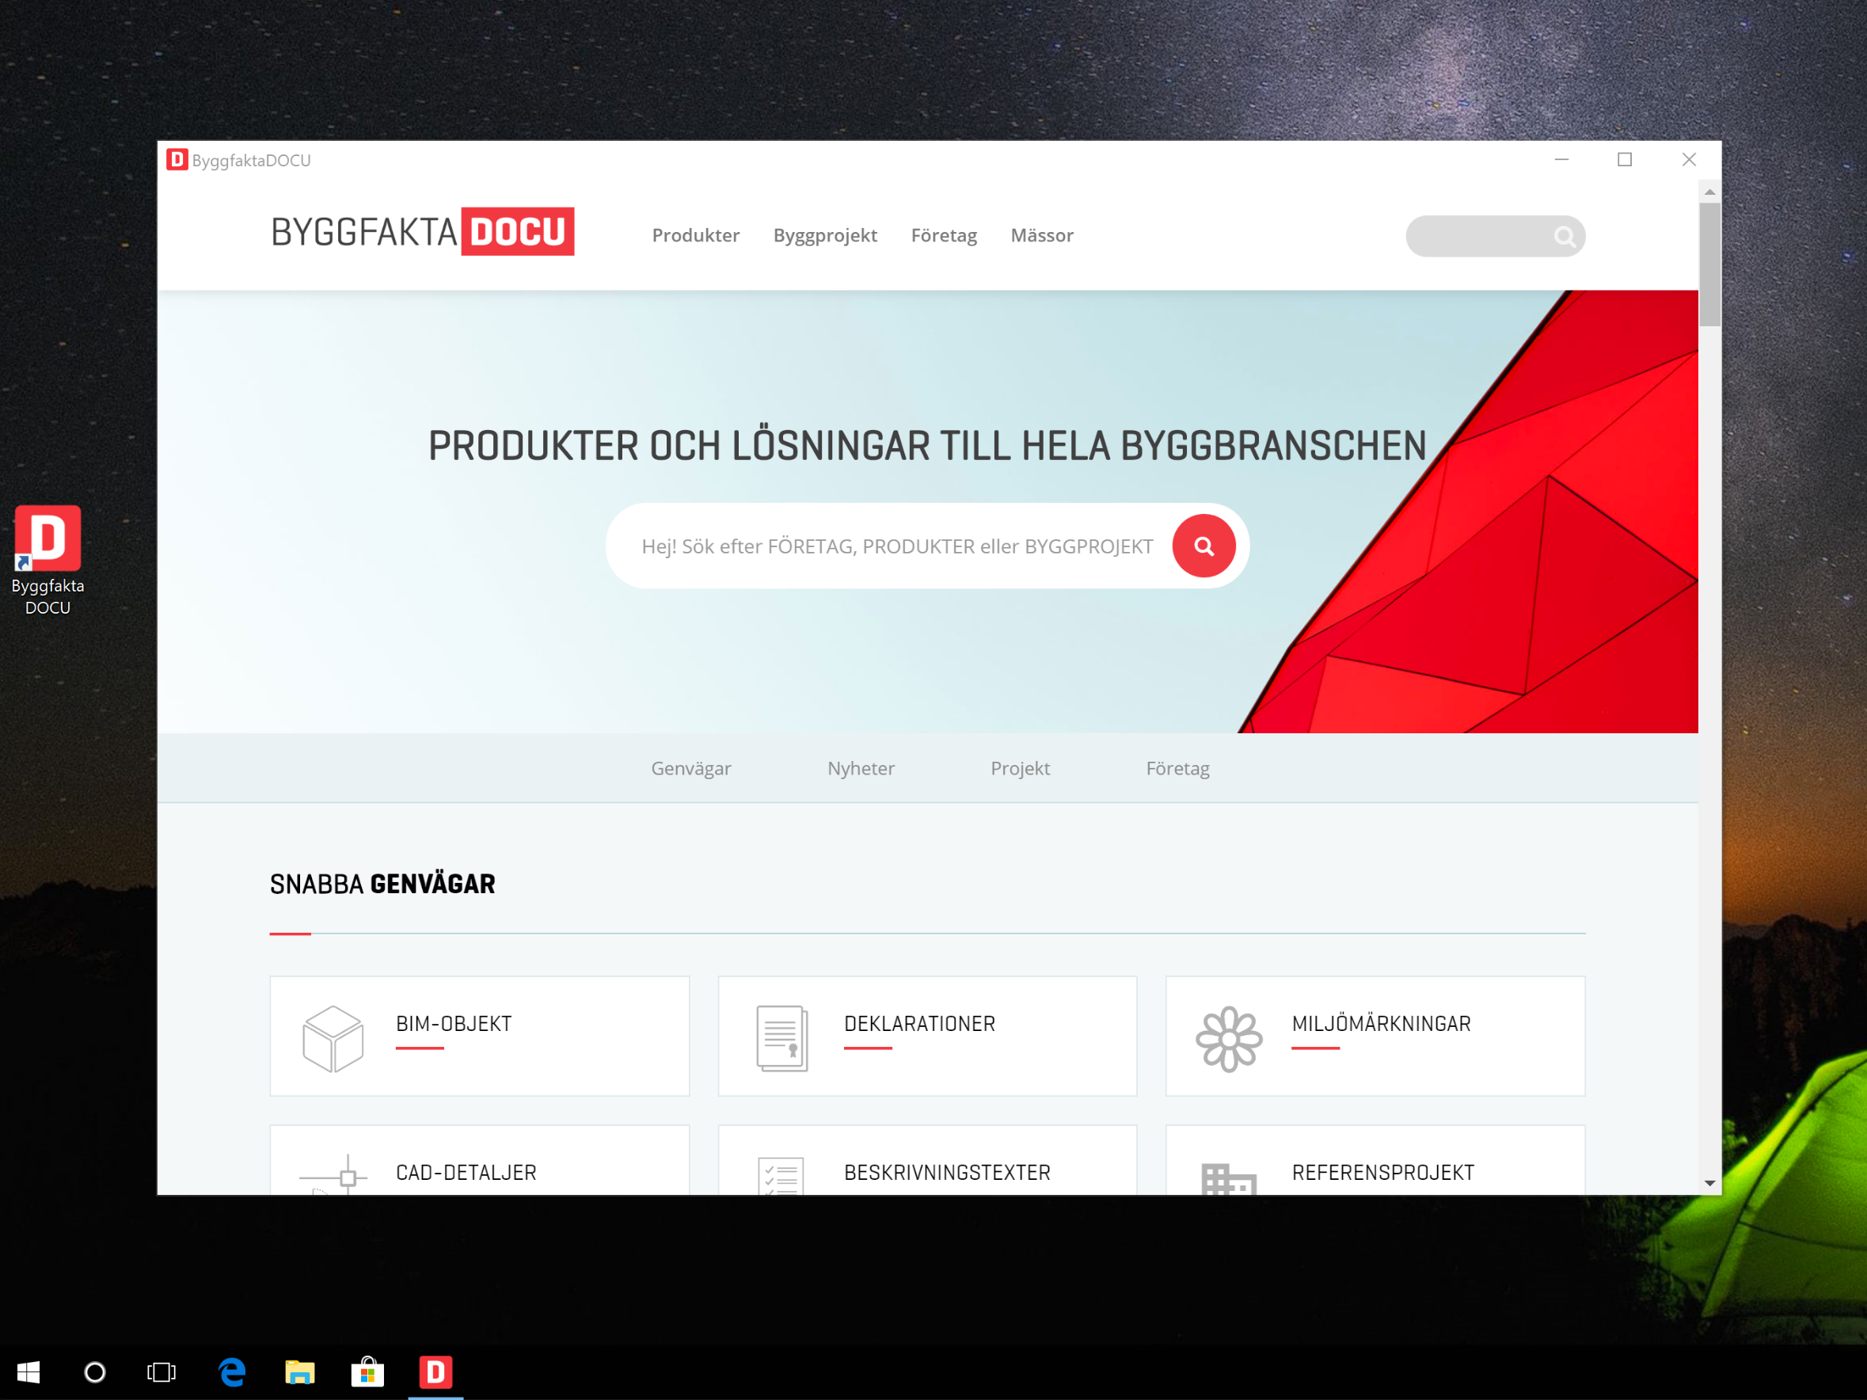The image size is (1867, 1400).
Task: Click the scrollbar up arrow
Action: (1709, 192)
